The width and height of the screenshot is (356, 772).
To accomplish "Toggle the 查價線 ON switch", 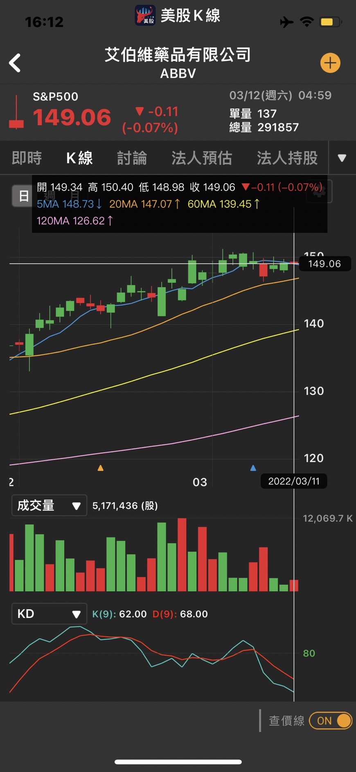I will 331,721.
